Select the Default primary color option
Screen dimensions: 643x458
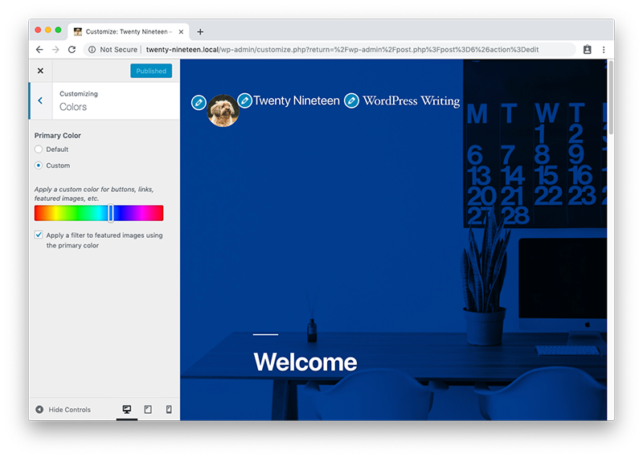(39, 149)
